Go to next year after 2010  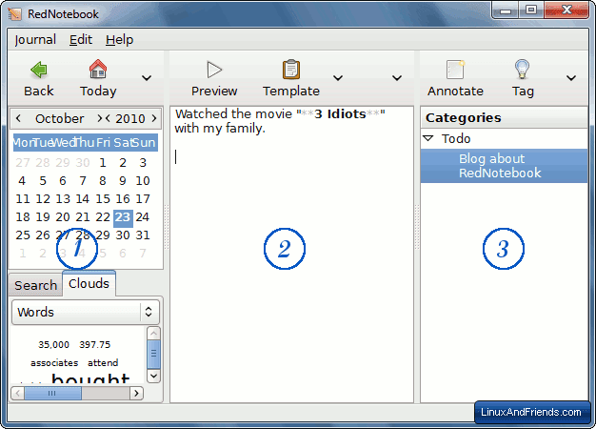coord(154,118)
